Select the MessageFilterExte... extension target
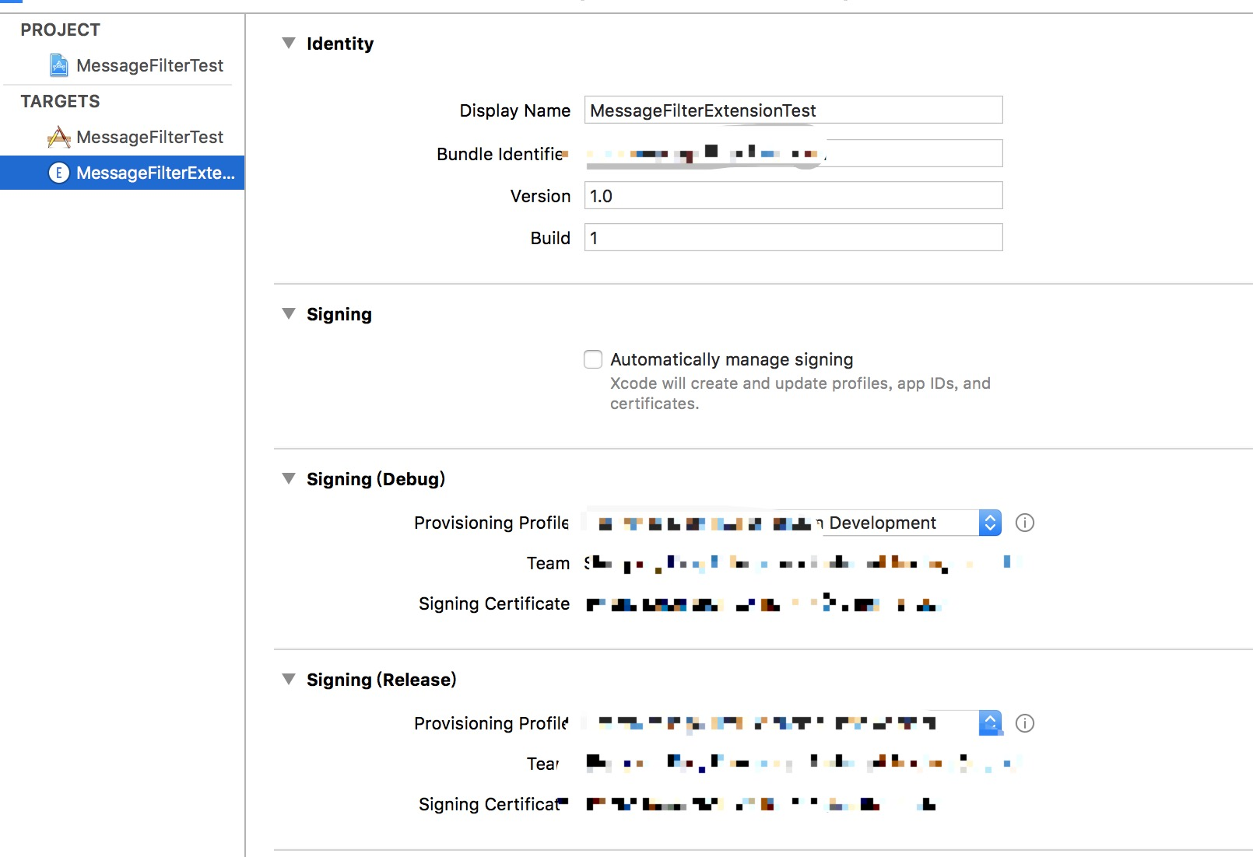1253x857 pixels. (122, 173)
